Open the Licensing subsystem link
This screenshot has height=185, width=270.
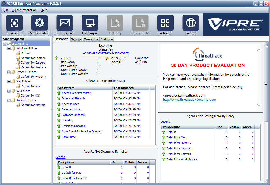[x=67, y=120]
